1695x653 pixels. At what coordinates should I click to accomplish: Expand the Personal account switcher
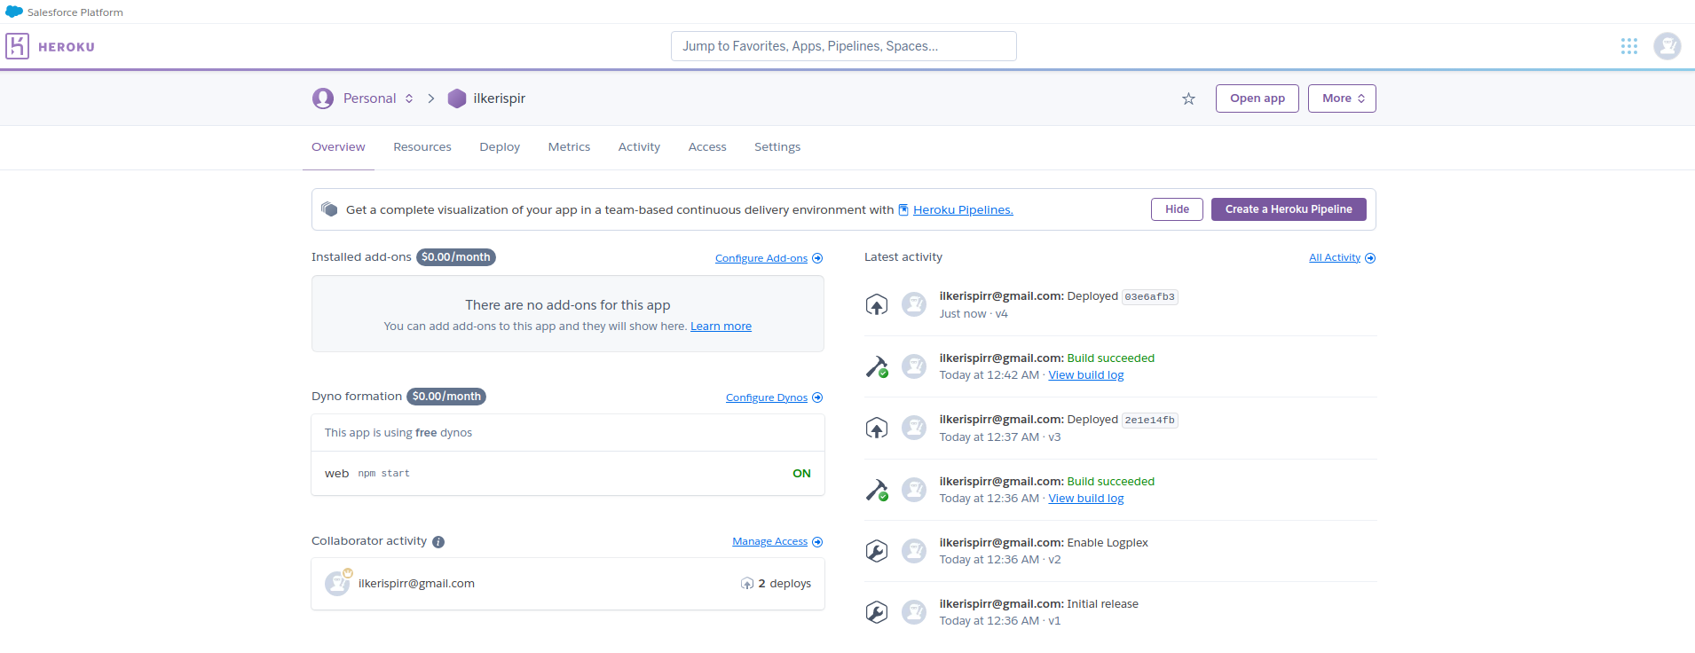(409, 98)
